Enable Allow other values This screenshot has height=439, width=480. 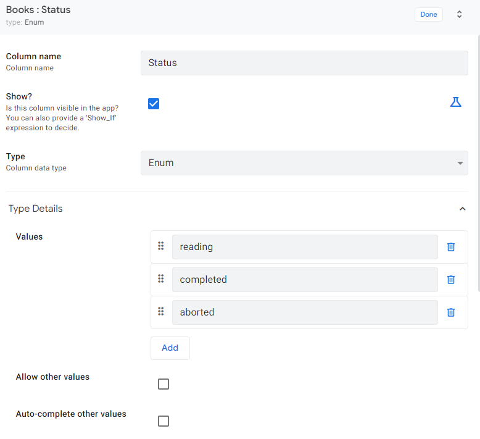[x=163, y=384]
